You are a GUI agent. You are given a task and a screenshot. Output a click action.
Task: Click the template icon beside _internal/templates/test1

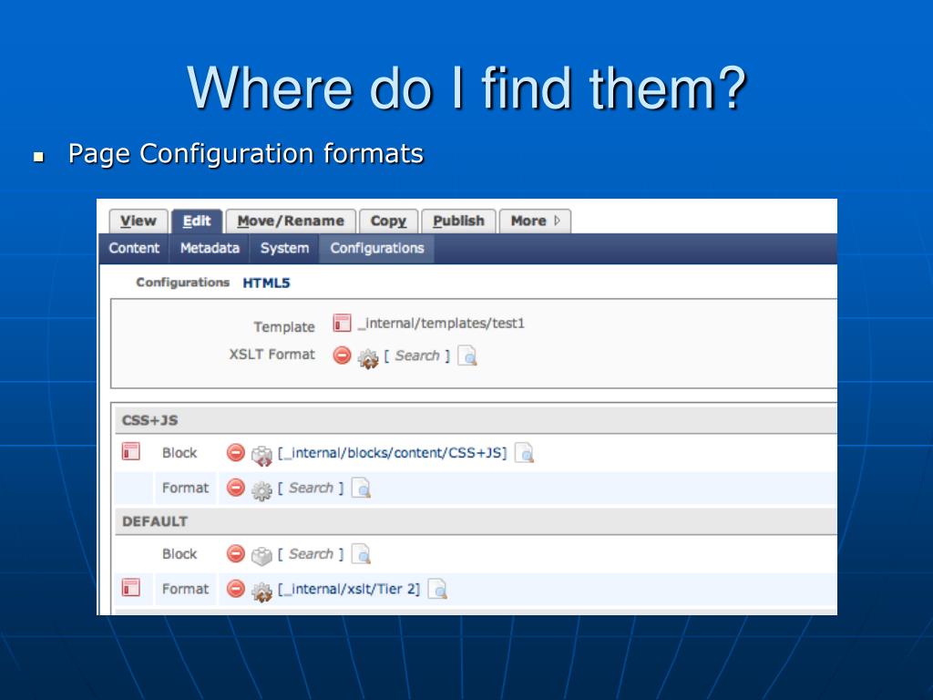(x=342, y=324)
